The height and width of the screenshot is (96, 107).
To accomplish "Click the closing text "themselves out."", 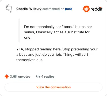I will click(x=29, y=60).
